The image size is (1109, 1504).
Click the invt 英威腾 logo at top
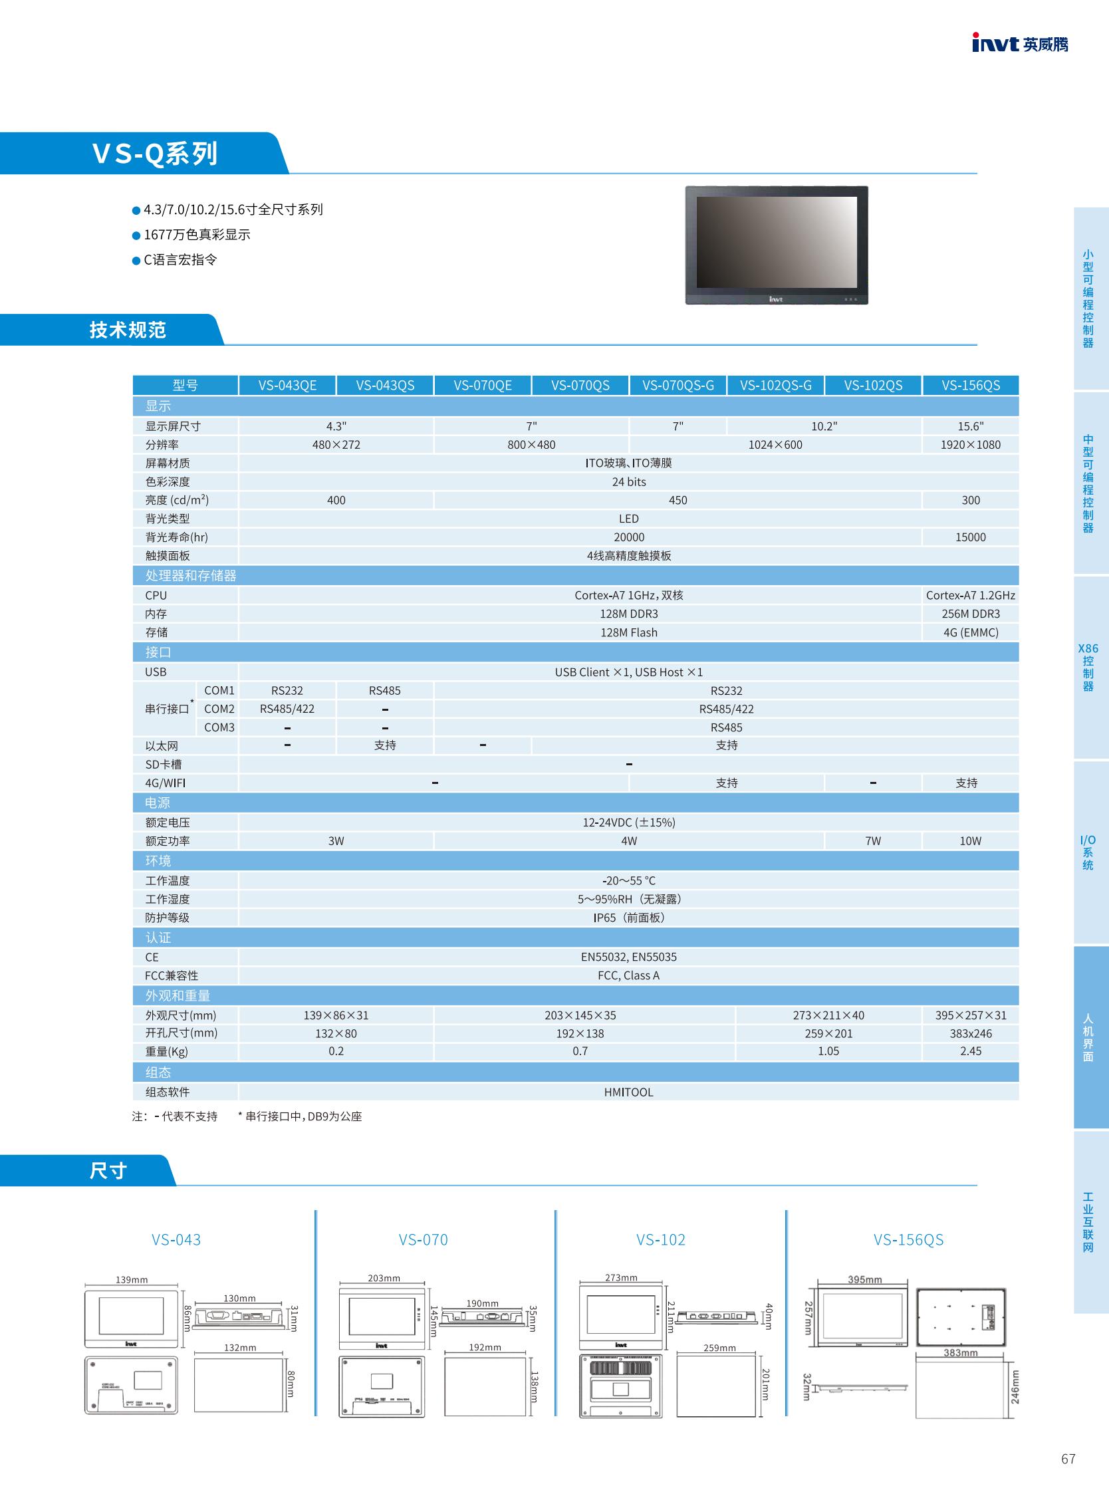tap(1020, 44)
